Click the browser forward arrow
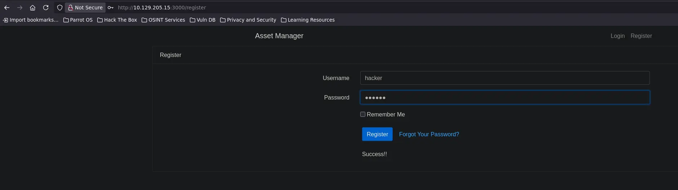This screenshot has height=190, width=678. point(20,8)
